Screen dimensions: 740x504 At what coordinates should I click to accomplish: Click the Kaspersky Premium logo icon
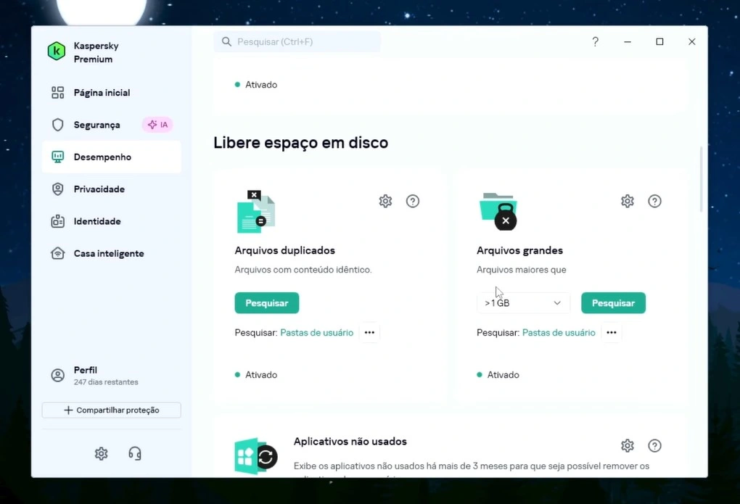point(56,51)
